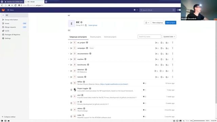Expand the detectors subgroup
Viewport: 217px width, 122px height.
click(68, 71)
